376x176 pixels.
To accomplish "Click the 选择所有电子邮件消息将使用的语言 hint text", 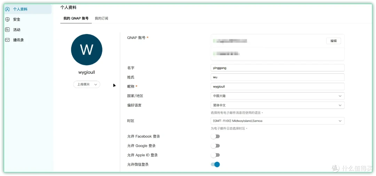I will tap(237, 113).
